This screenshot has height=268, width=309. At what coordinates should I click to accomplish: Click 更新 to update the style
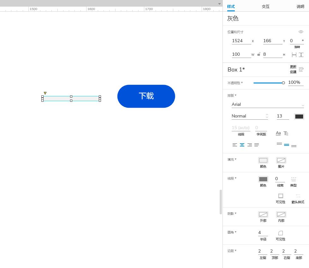[x=293, y=67]
